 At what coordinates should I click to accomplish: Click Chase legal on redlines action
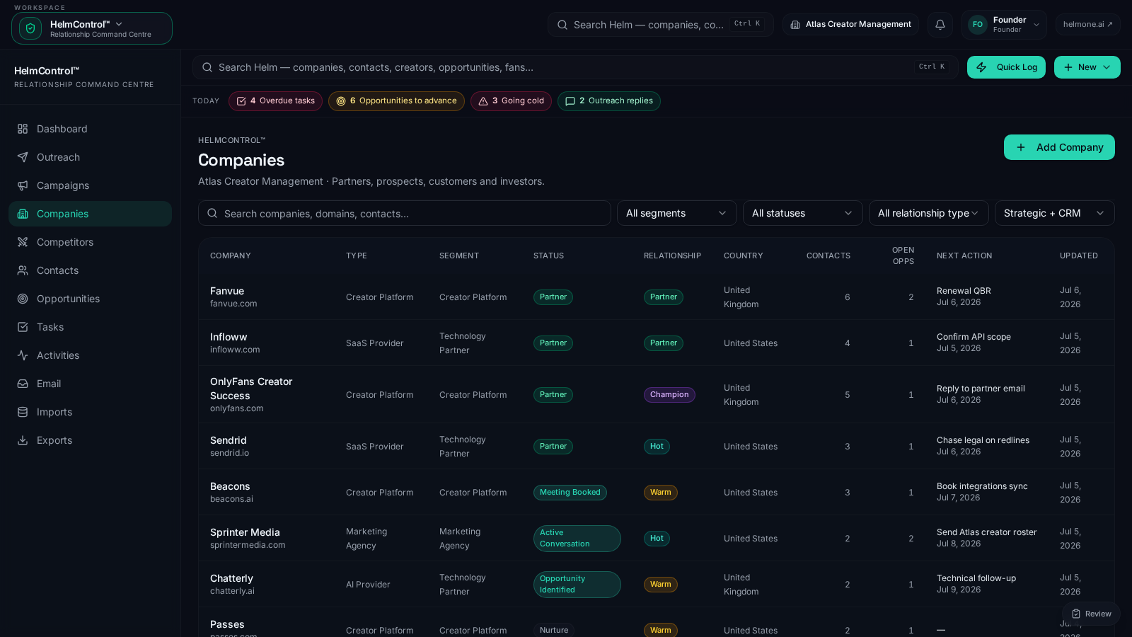pos(983,440)
